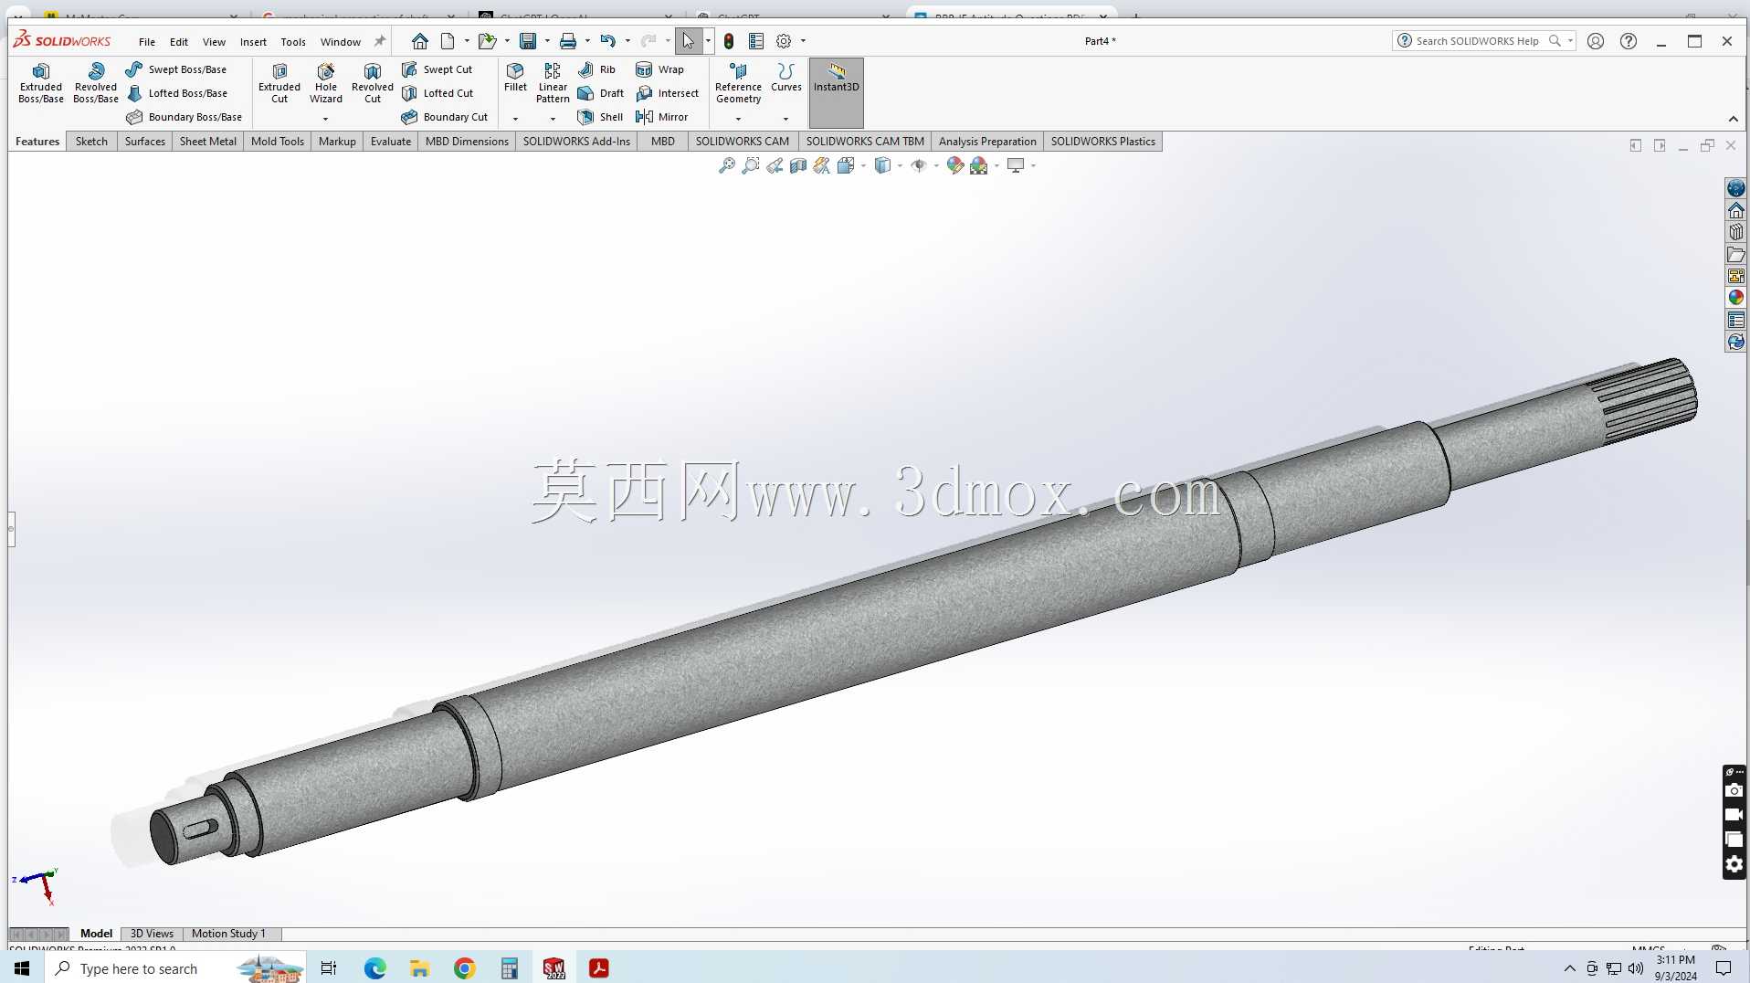The width and height of the screenshot is (1750, 983).
Task: Click the Print icon
Action: 568,41
